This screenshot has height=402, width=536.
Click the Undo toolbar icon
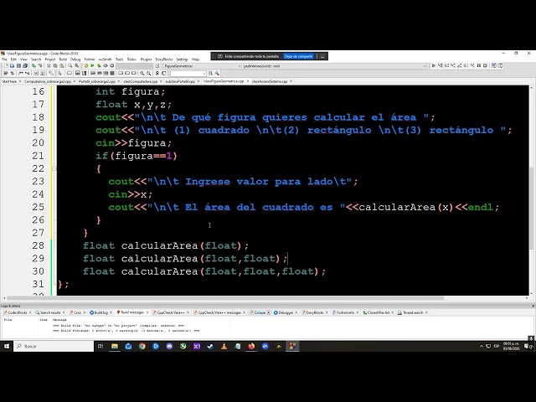point(33,65)
